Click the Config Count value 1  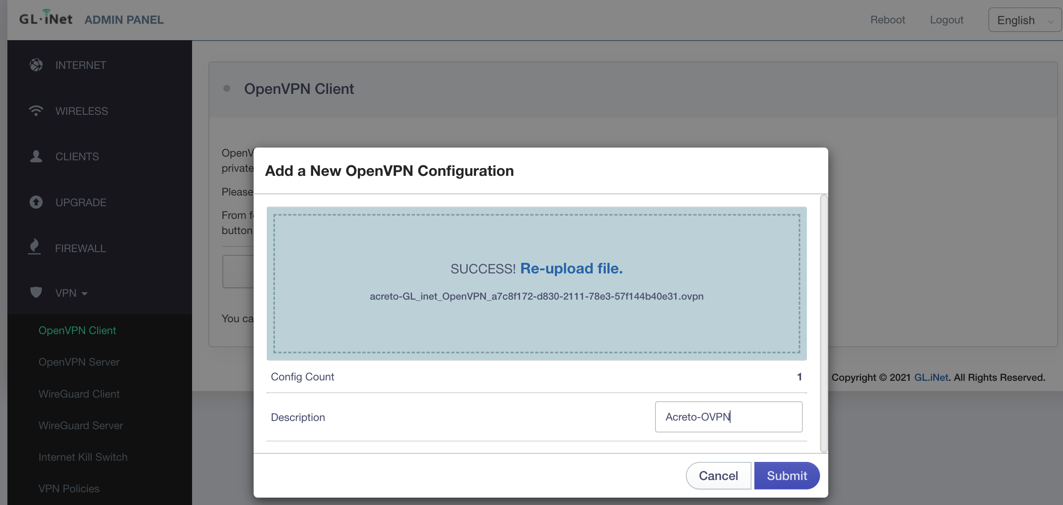(x=800, y=376)
